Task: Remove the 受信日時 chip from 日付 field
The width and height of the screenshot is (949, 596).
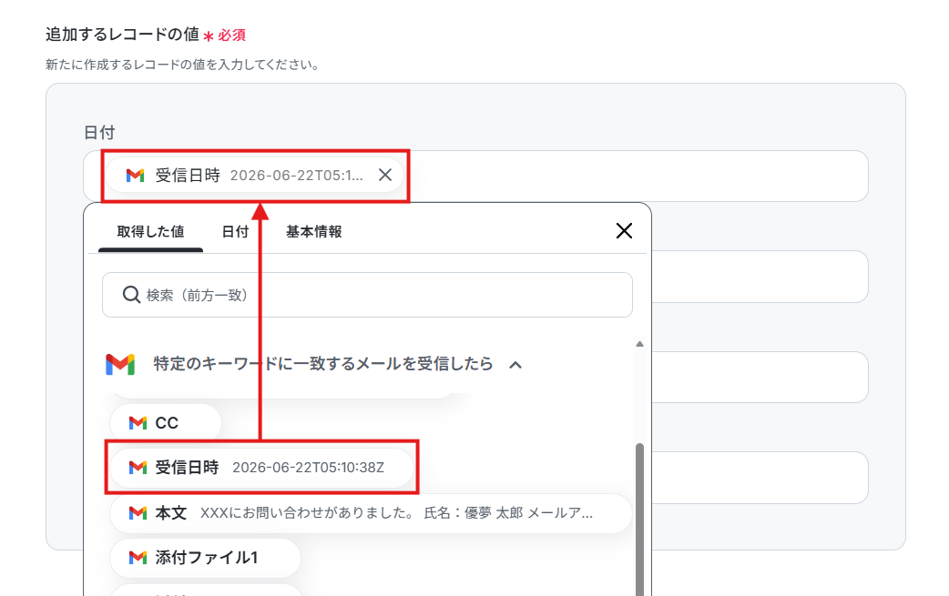Action: tap(385, 176)
